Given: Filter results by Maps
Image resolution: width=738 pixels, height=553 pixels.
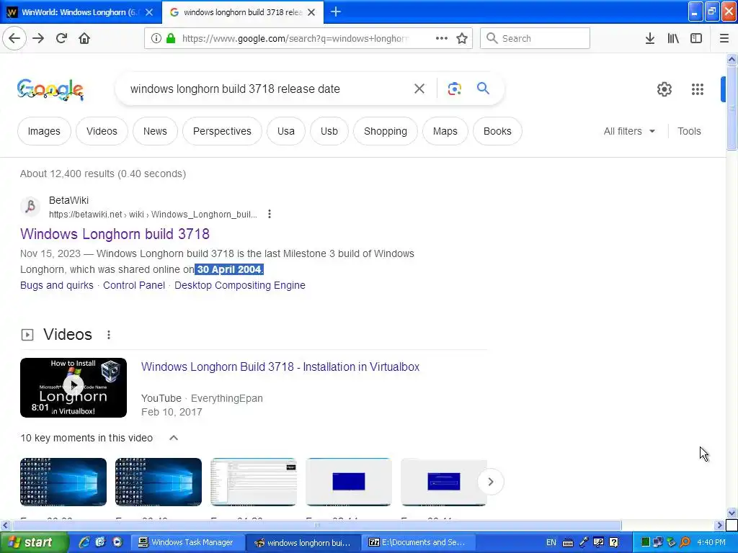Looking at the screenshot, I should click(445, 131).
